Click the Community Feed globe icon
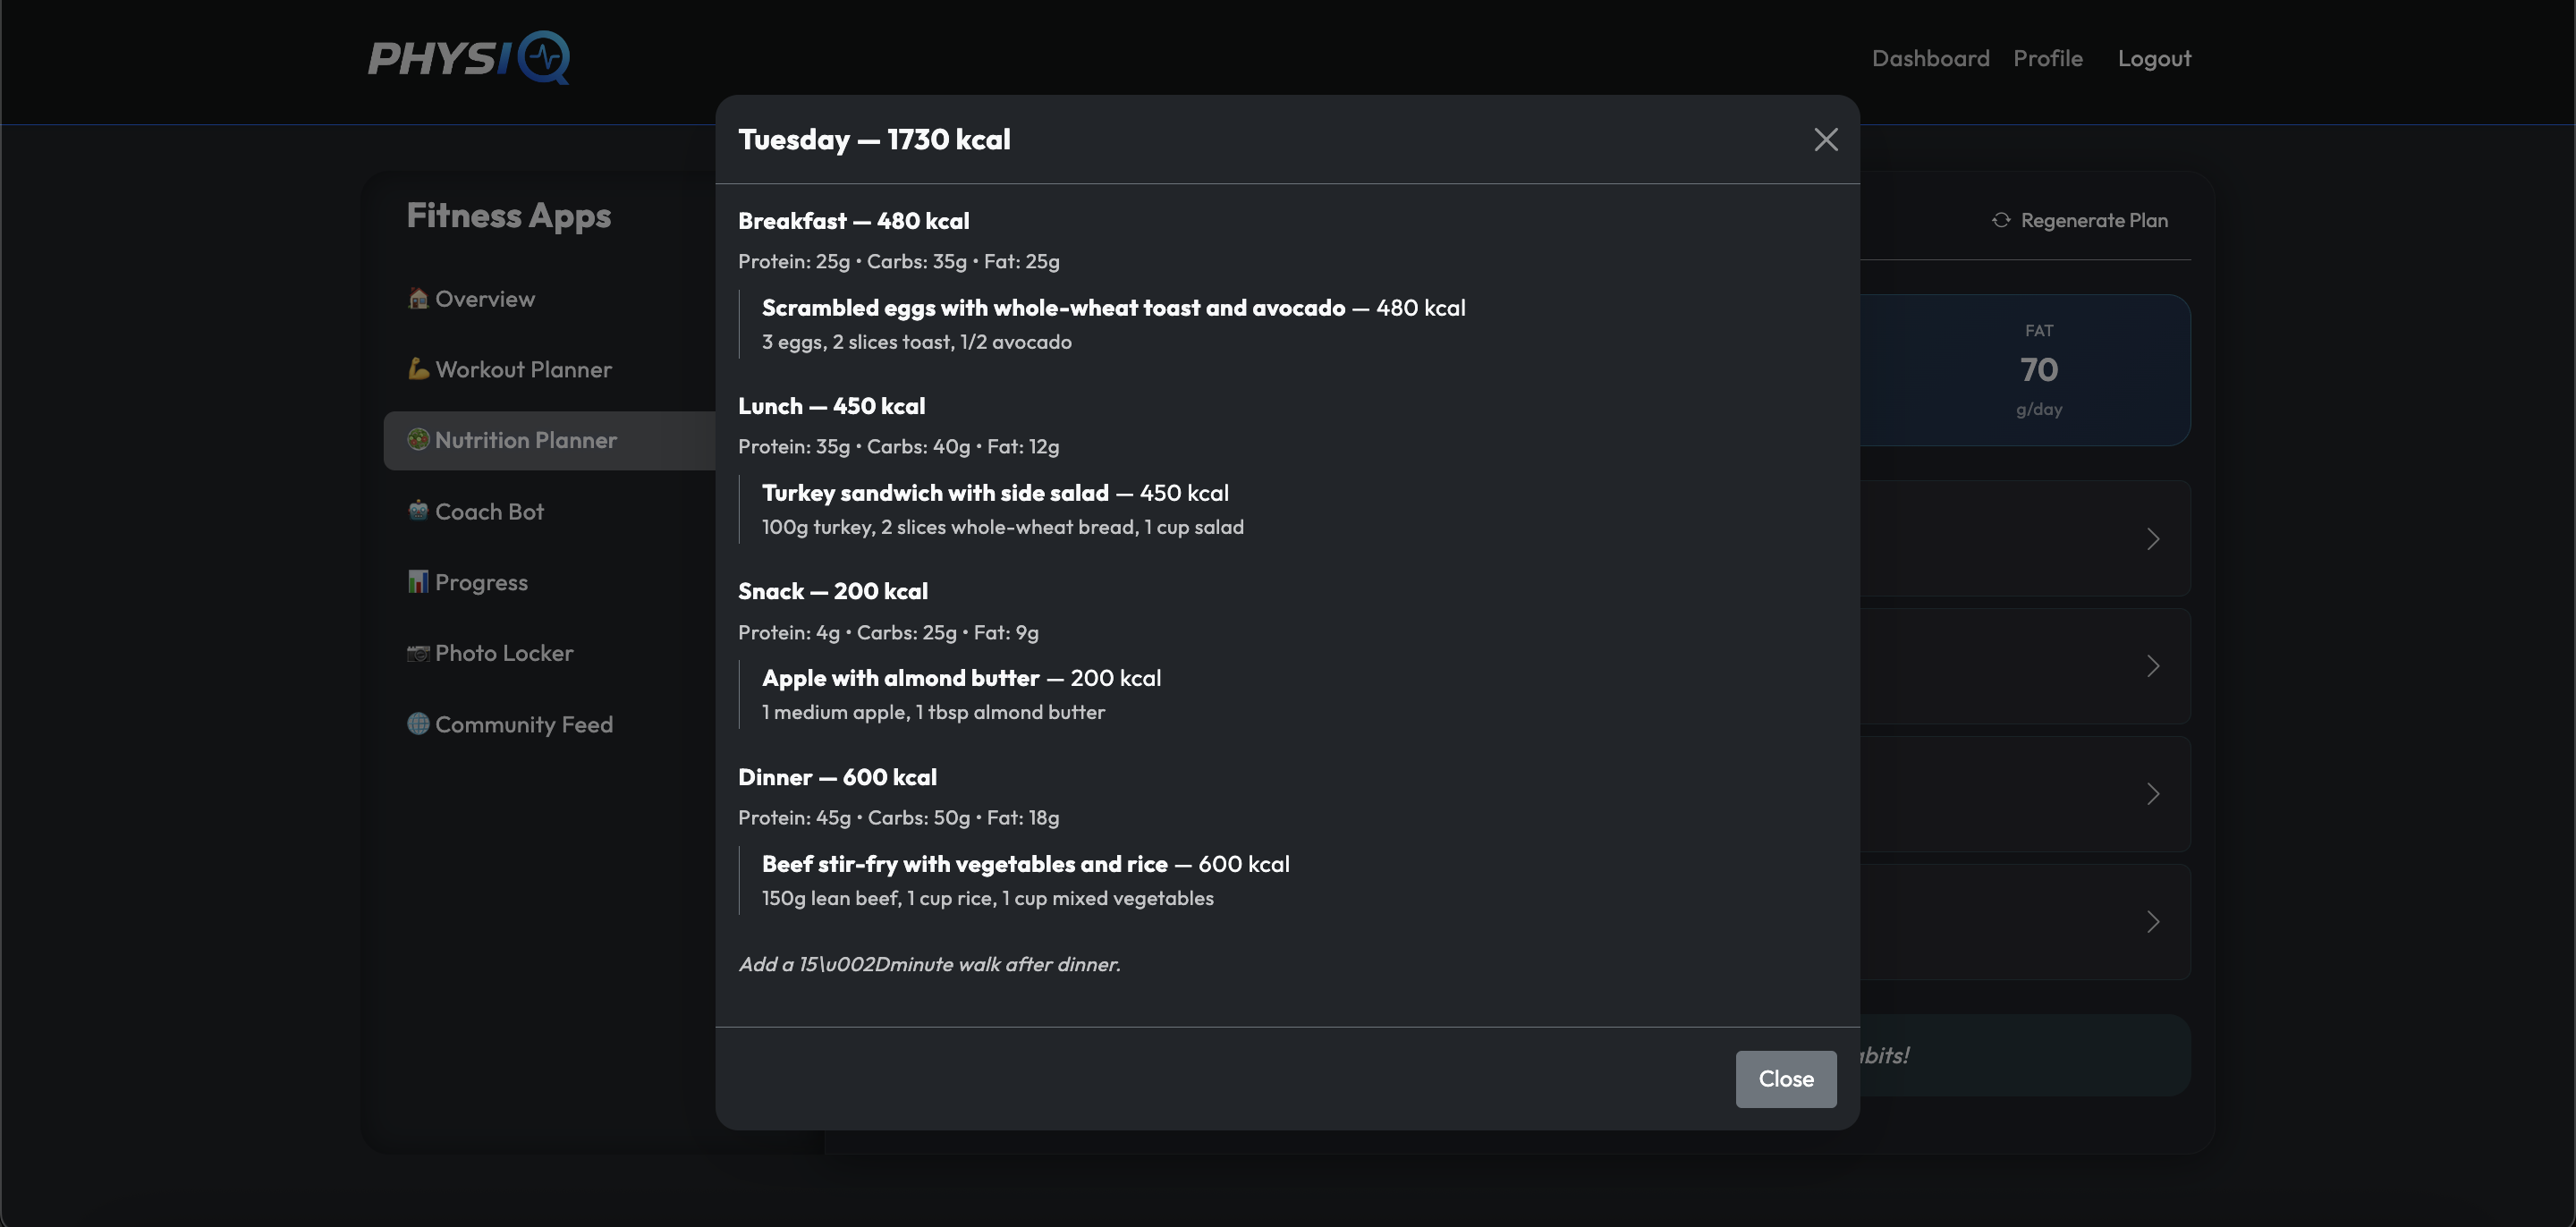 (418, 724)
